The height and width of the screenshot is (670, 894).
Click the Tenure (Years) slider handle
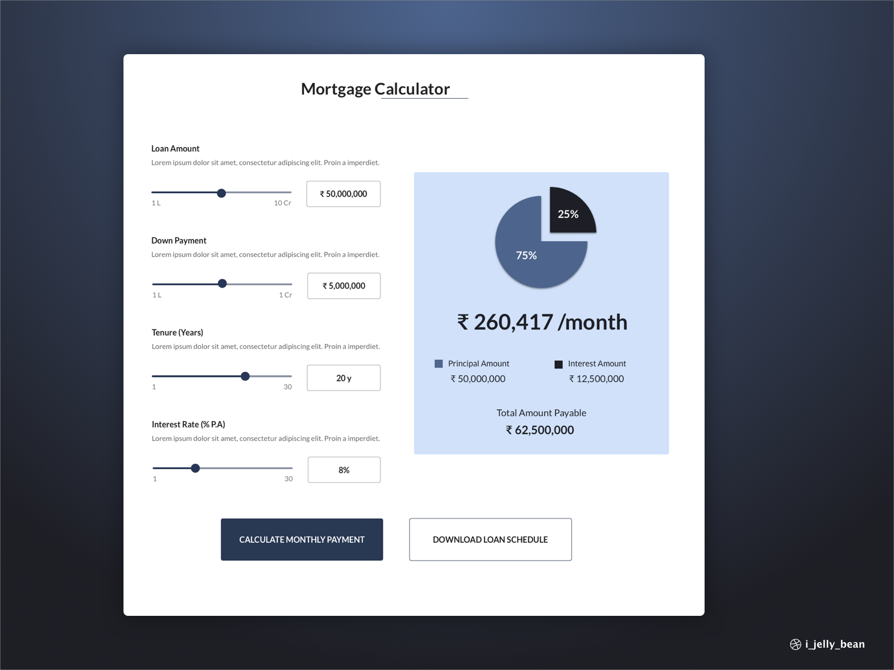245,376
